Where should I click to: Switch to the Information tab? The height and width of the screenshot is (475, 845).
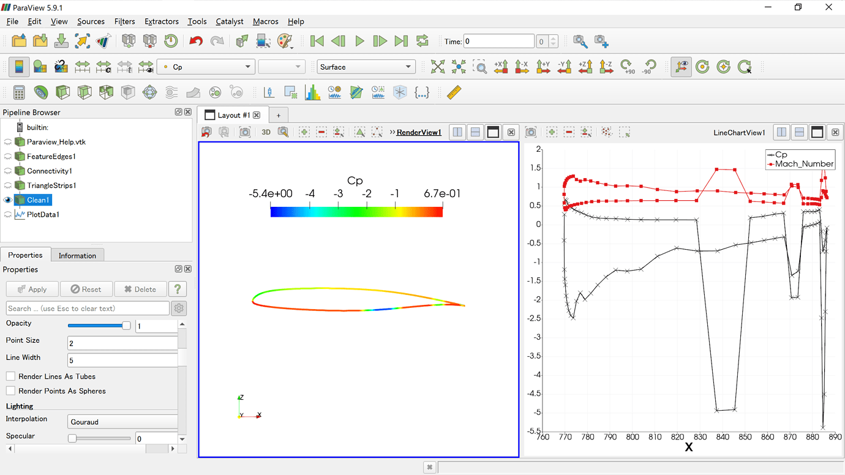tap(77, 255)
